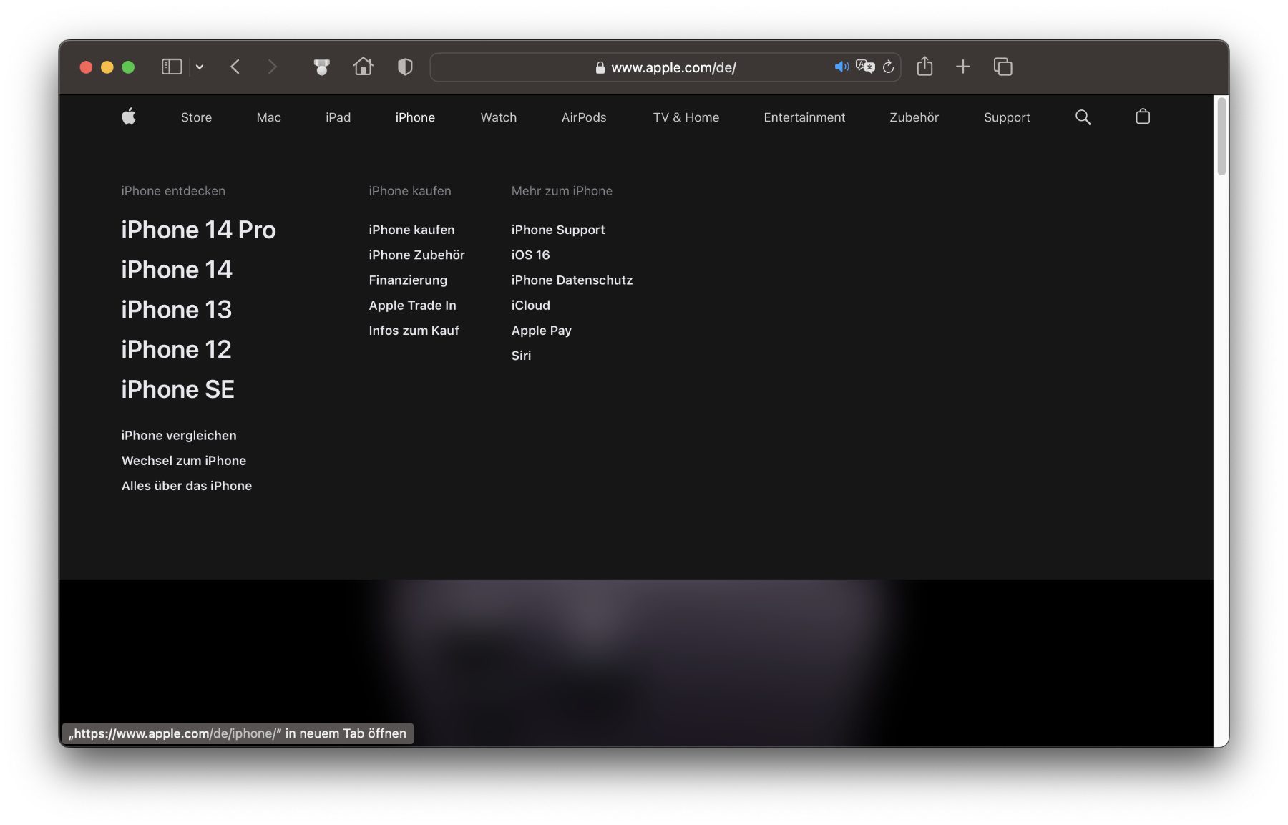Click Wechsel zum iPhone link
1288x825 pixels.
click(184, 461)
